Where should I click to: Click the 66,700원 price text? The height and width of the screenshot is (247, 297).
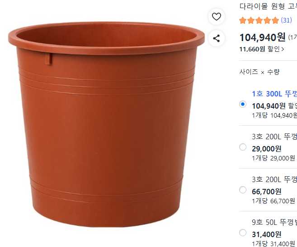pyautogui.click(x=267, y=192)
